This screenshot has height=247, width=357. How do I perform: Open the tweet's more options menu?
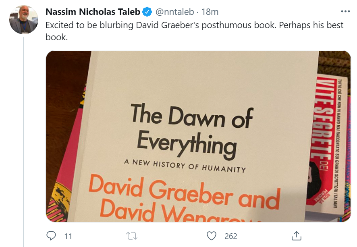point(345,11)
